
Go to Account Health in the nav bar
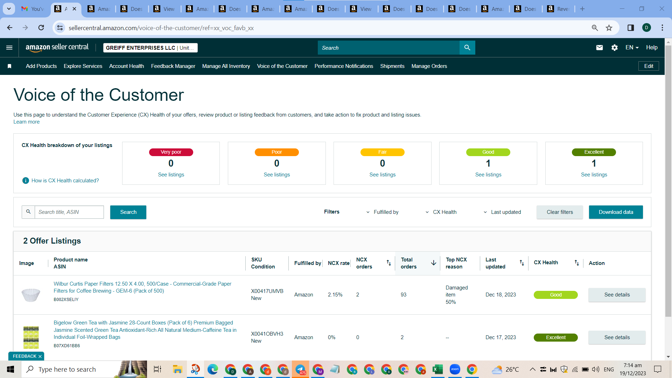[x=127, y=66]
